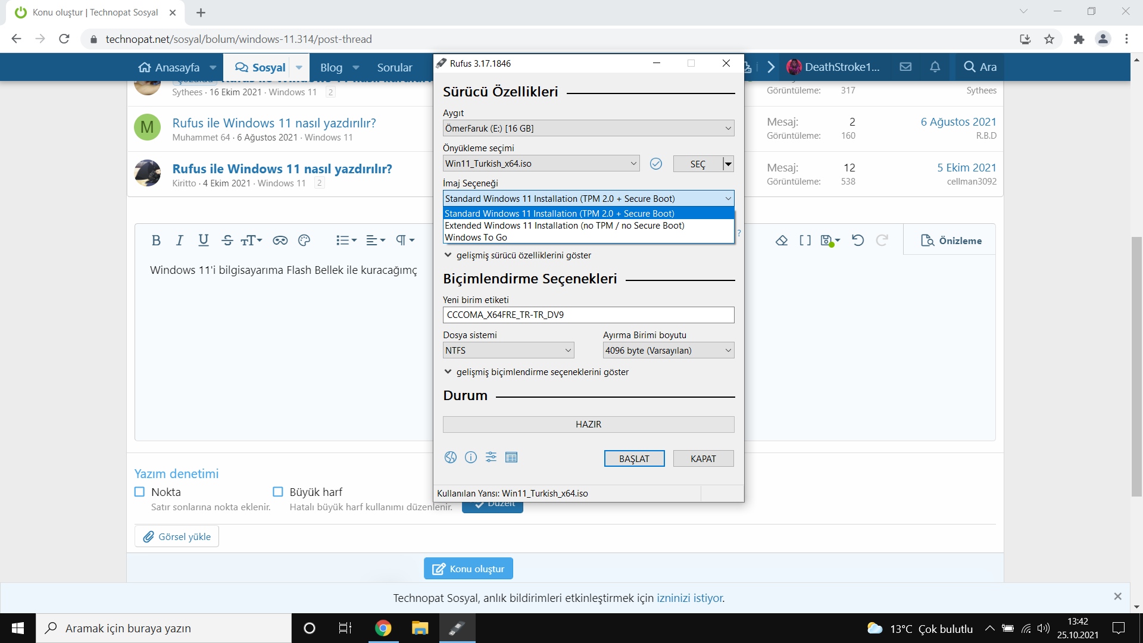Select Extended Windows 11 Installation option

(x=564, y=226)
